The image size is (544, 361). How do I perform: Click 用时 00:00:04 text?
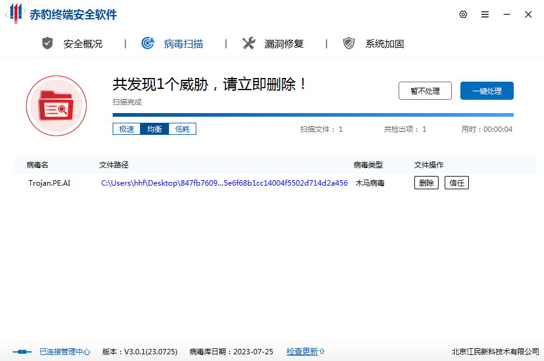coord(487,129)
